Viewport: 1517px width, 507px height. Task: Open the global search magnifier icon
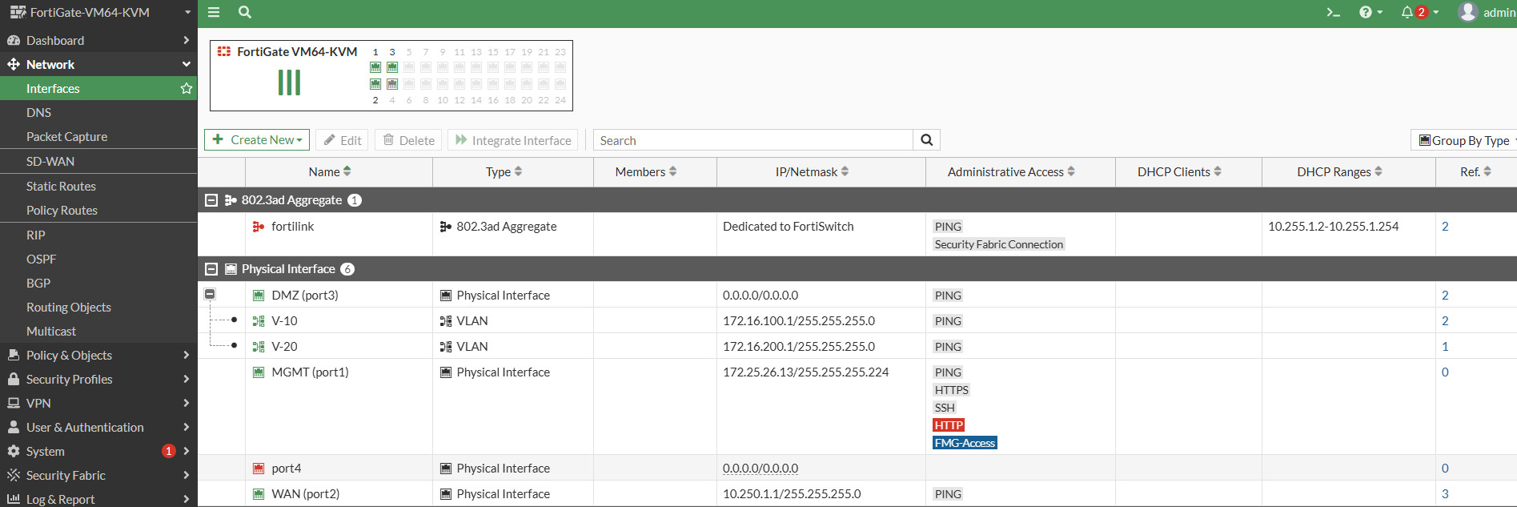pyautogui.click(x=245, y=12)
